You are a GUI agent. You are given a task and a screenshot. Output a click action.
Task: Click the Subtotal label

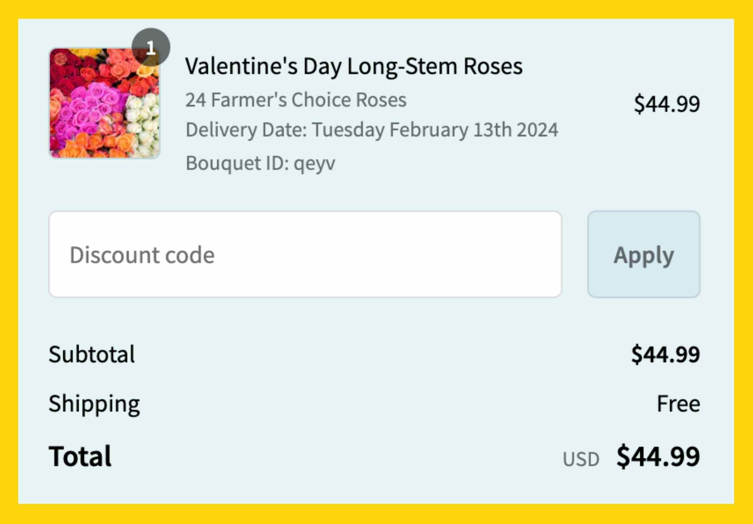click(x=92, y=354)
